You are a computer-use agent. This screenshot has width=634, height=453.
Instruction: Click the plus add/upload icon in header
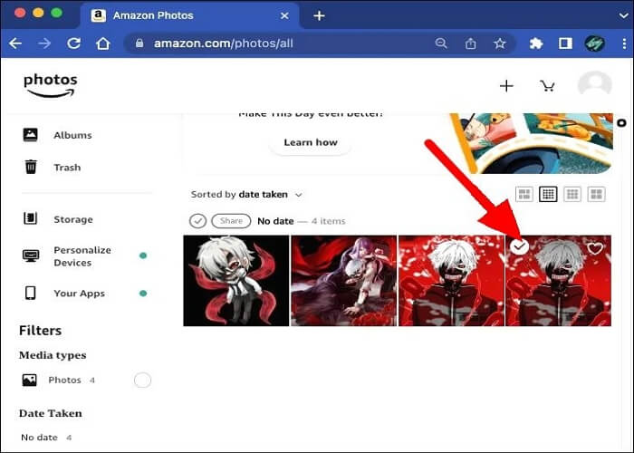point(506,86)
